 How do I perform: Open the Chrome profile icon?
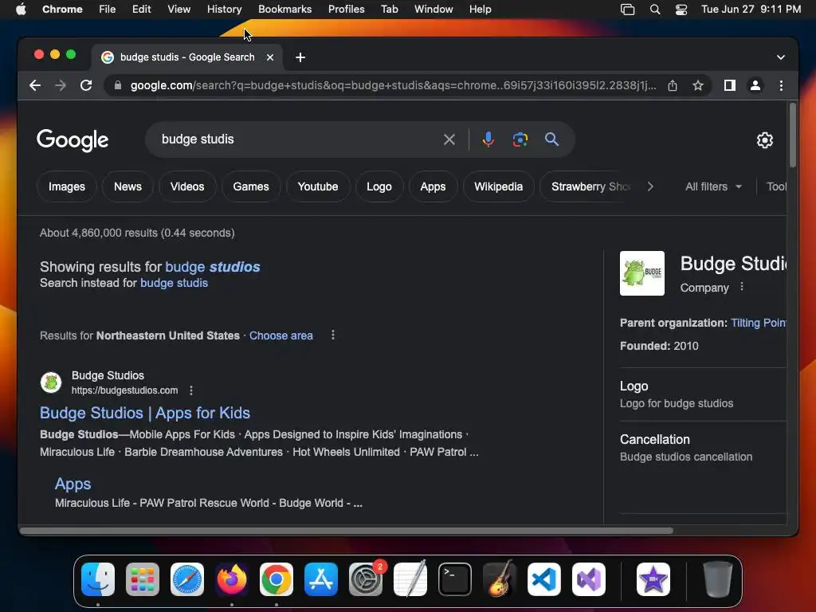tap(755, 85)
